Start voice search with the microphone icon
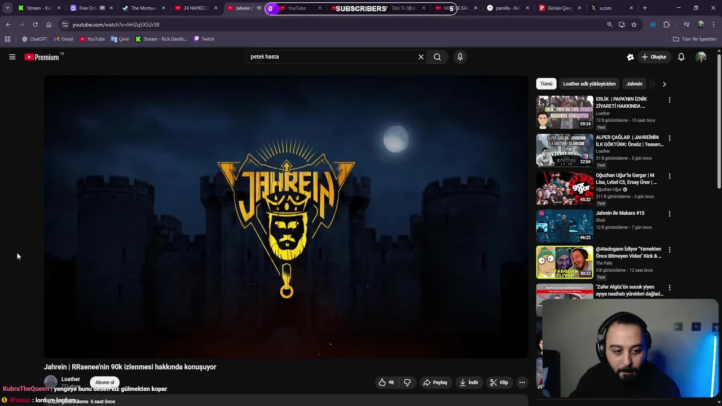 point(460,57)
